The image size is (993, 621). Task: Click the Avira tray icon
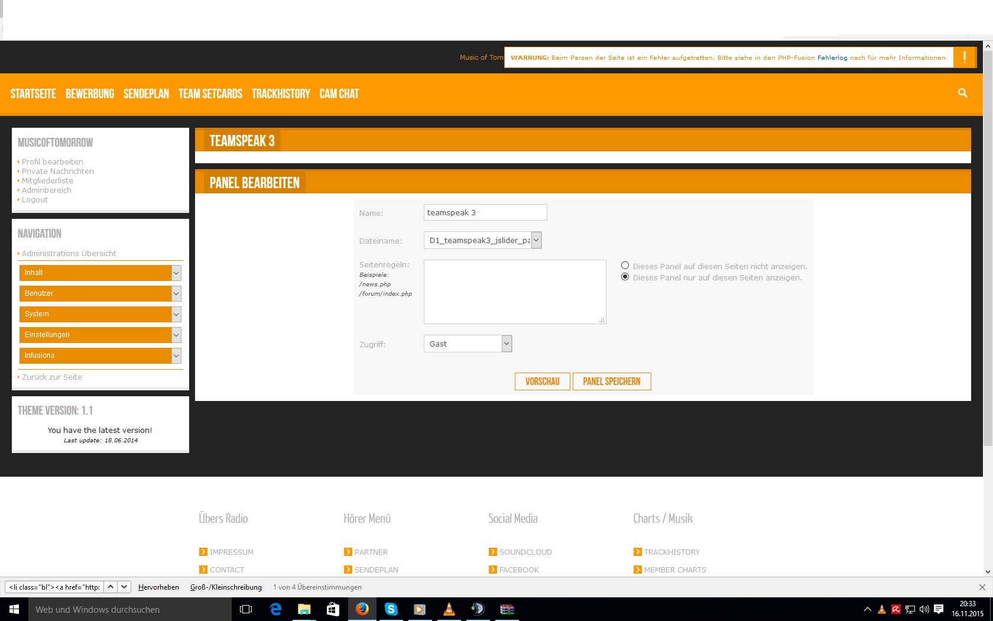click(x=896, y=609)
